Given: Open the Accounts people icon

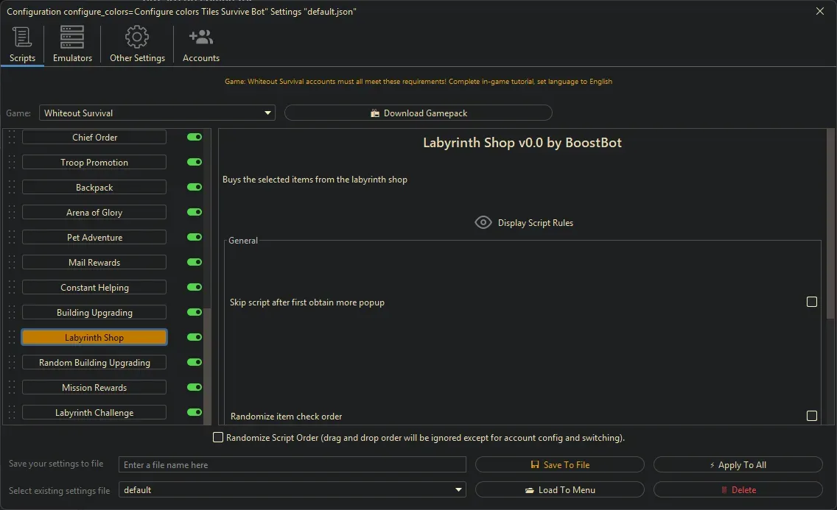Looking at the screenshot, I should pos(200,38).
